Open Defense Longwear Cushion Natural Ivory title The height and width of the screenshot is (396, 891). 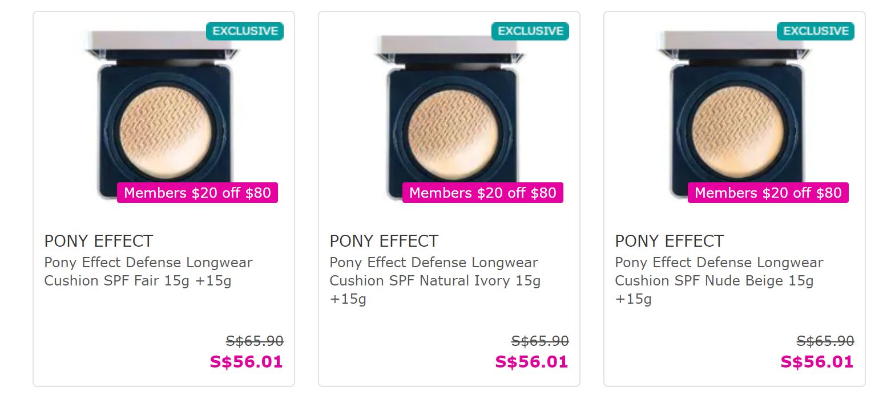pos(434,272)
